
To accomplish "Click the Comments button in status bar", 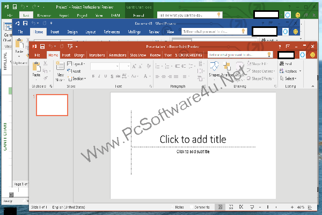I will click(200, 207).
